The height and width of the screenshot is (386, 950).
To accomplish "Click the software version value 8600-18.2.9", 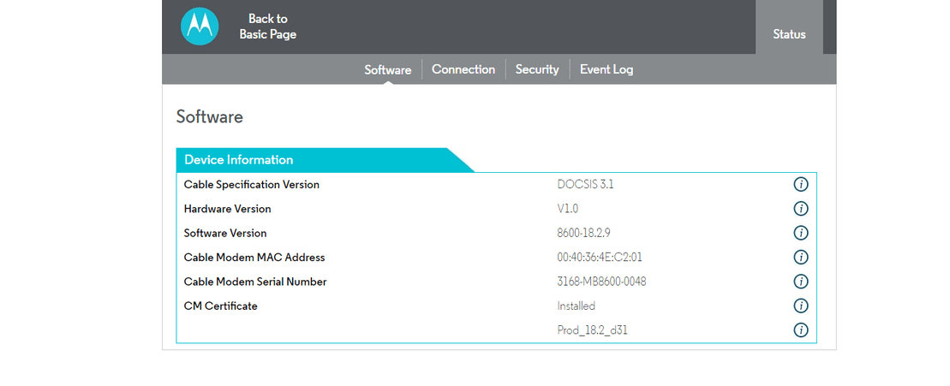I will point(583,233).
